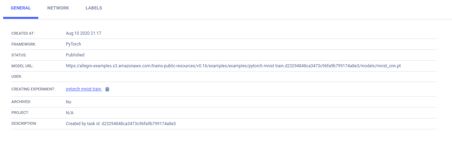Open the pytorch mnist train experiment link

tap(84, 89)
